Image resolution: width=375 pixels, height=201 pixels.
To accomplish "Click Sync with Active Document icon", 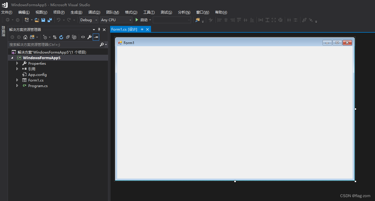I will (x=55, y=37).
